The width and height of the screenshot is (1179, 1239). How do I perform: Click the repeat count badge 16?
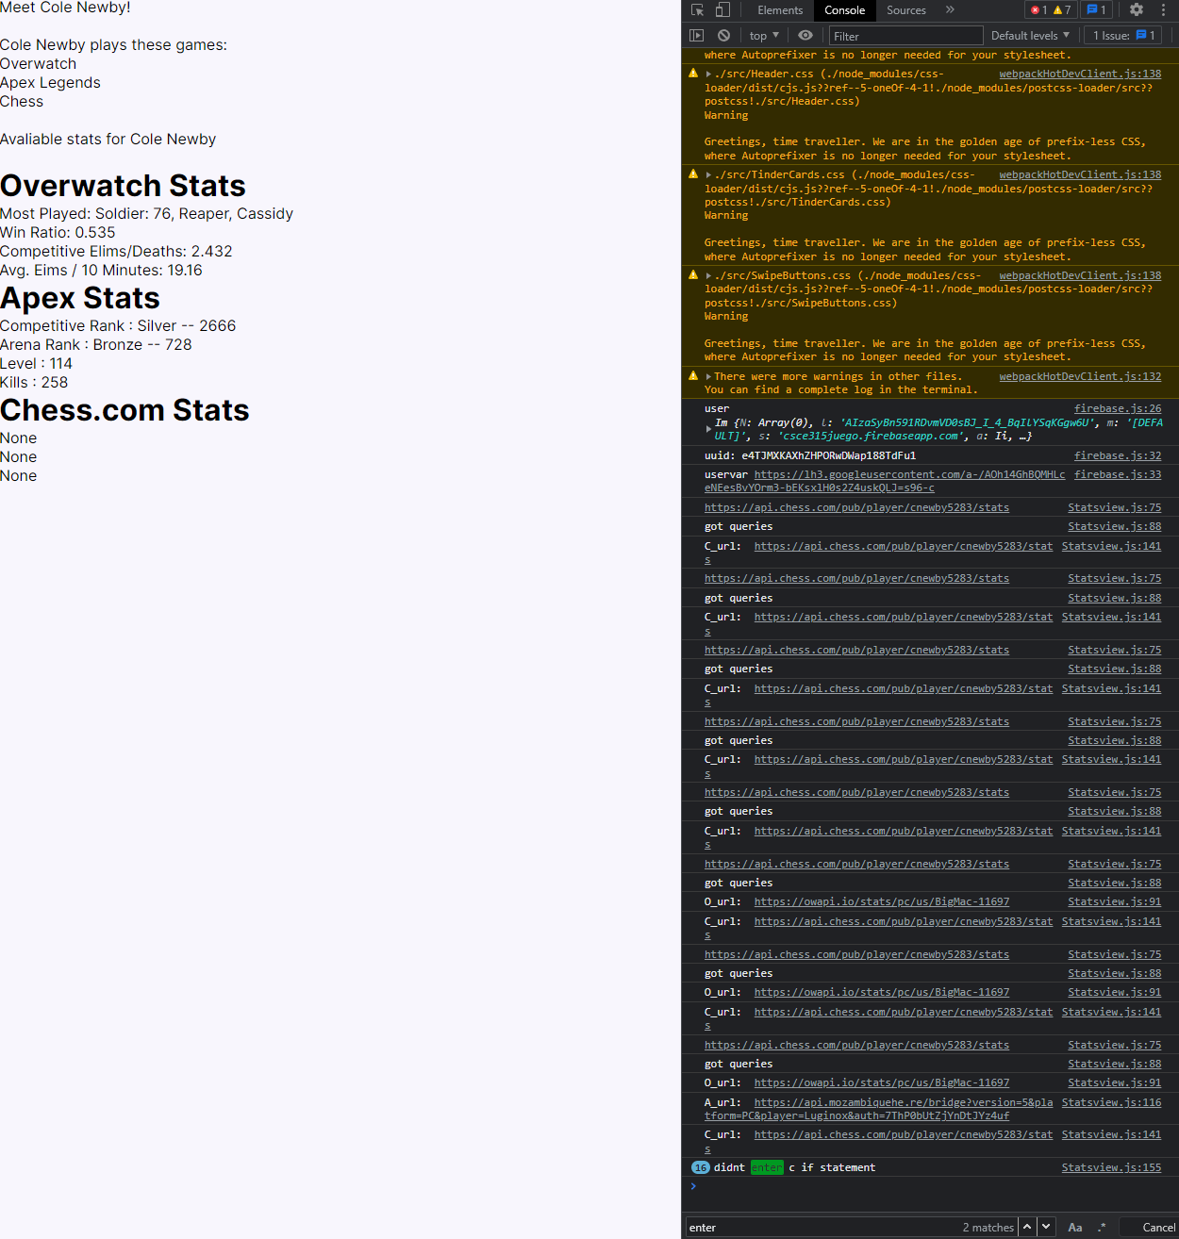click(x=701, y=1167)
